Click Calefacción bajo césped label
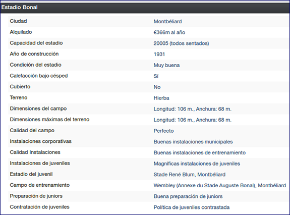Viewport: 290px width, 215px height. pos(39,76)
